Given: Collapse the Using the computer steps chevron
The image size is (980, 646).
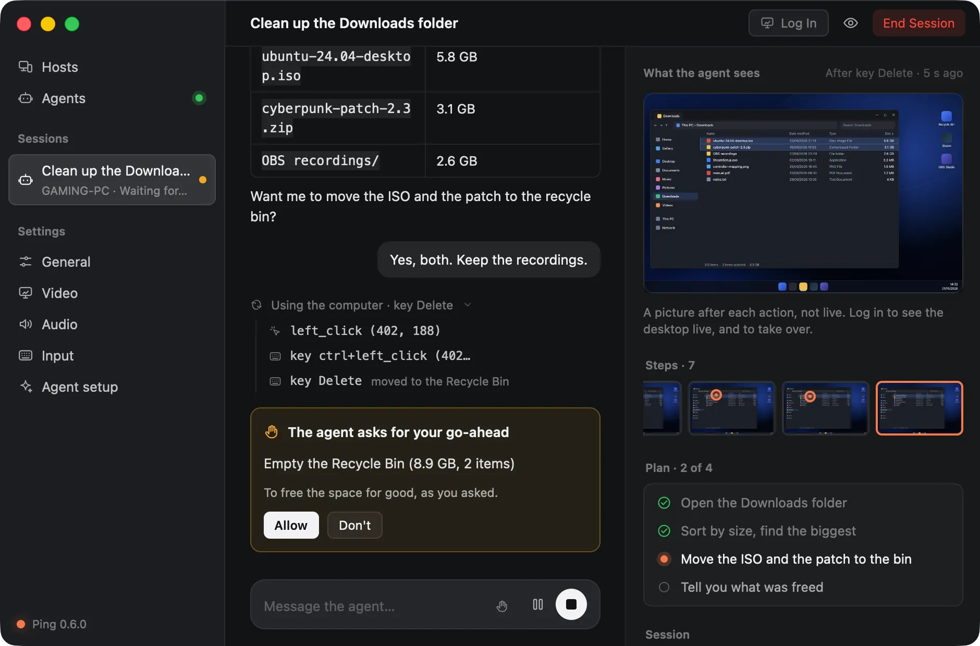Looking at the screenshot, I should (x=468, y=305).
